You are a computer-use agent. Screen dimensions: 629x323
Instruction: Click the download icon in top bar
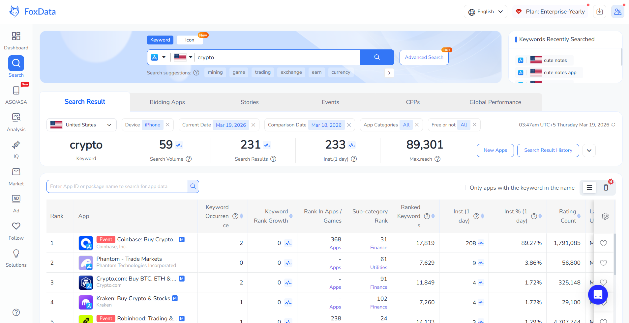tap(599, 11)
